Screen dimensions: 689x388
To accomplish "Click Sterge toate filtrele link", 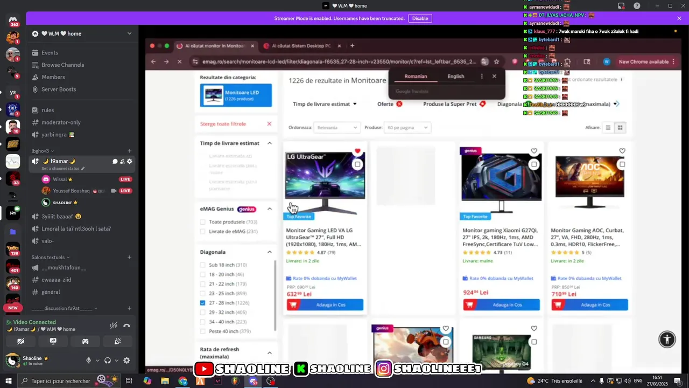I will coord(223,124).
